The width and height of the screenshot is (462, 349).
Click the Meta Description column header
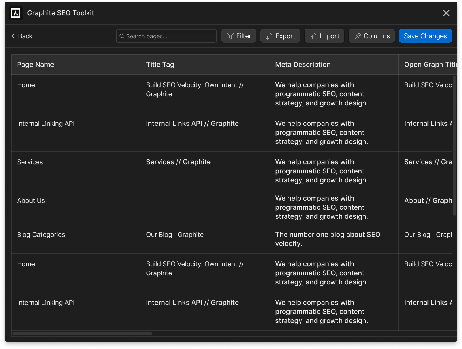(x=334, y=65)
